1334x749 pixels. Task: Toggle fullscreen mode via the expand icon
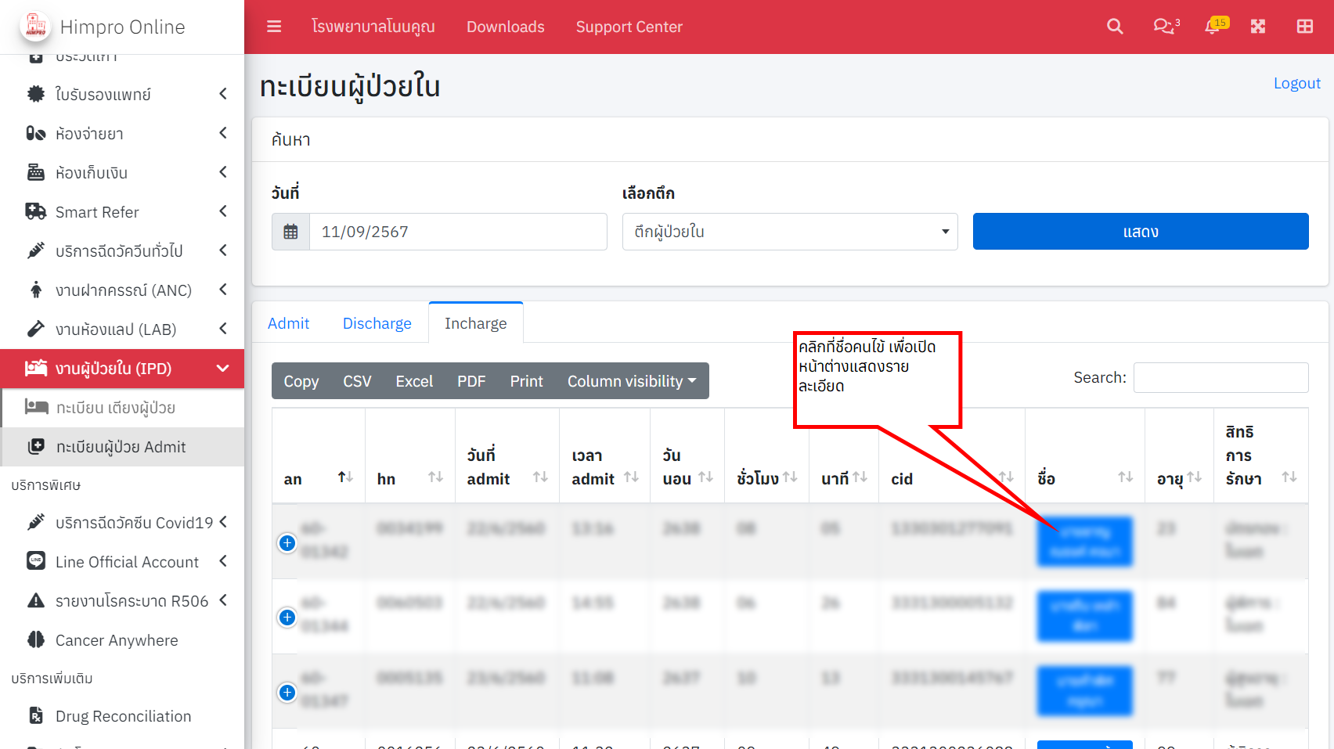(x=1258, y=26)
